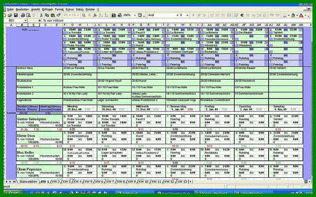Image resolution: width=316 pixels, height=197 pixels.
Task: Click the Redo arrow icon
Action: click(74, 15)
